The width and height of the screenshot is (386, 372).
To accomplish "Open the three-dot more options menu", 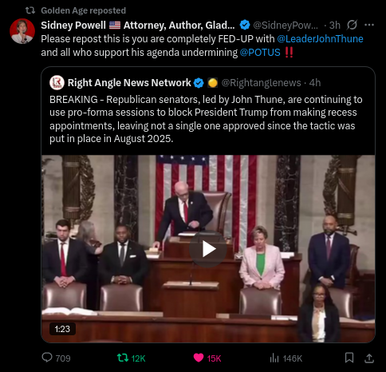I will click(x=369, y=25).
